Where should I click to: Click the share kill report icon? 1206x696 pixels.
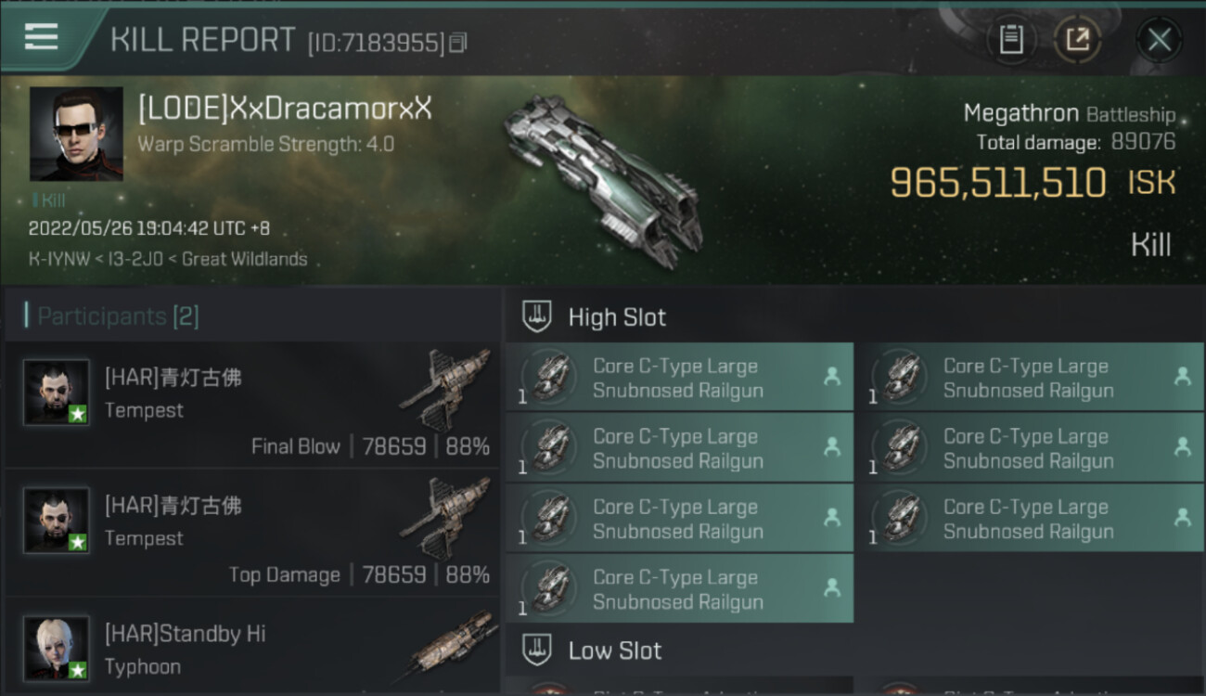[1077, 40]
